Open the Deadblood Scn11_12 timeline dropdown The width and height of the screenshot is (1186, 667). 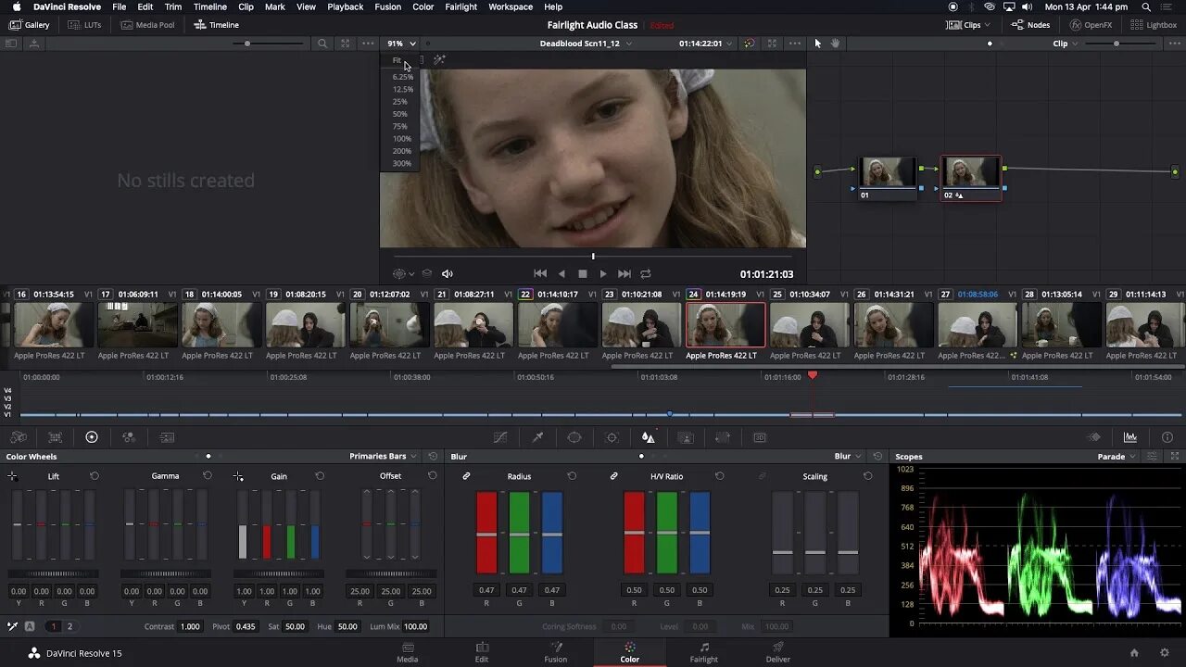tap(586, 44)
